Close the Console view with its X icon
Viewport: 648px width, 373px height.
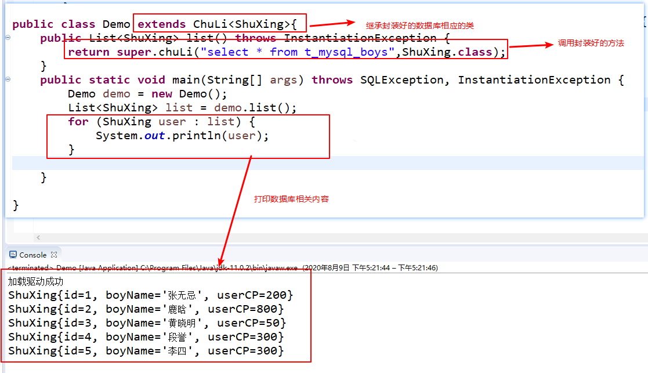pos(54,255)
